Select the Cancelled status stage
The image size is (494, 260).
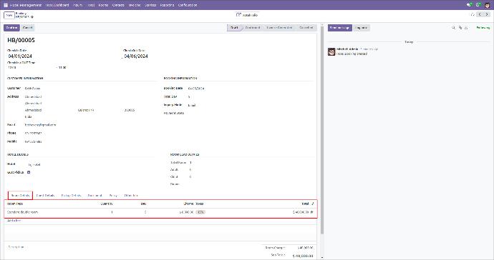pos(306,28)
